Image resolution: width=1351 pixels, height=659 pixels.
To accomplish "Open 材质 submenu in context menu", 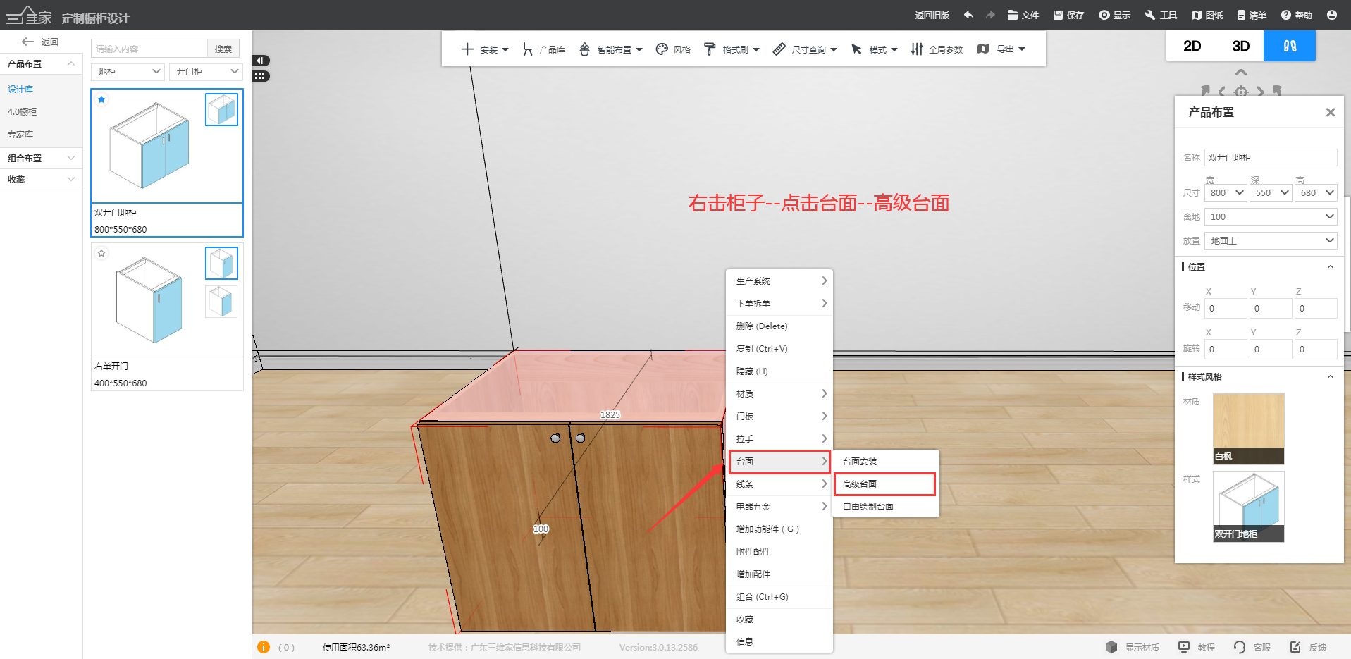I will 779,393.
